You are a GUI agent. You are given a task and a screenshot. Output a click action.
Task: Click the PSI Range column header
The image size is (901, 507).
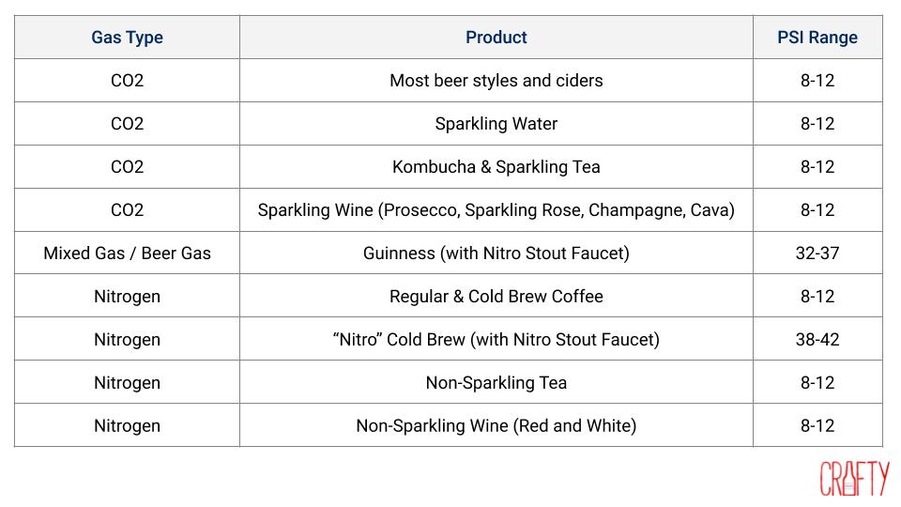tap(817, 38)
